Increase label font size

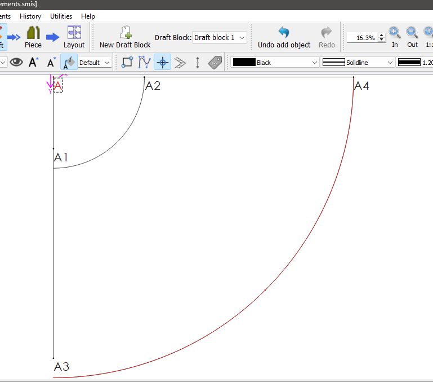(x=34, y=62)
